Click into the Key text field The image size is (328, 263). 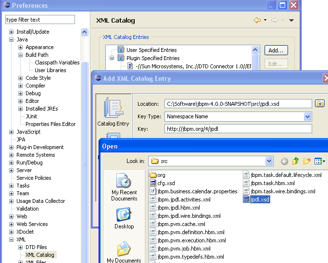[238, 129]
